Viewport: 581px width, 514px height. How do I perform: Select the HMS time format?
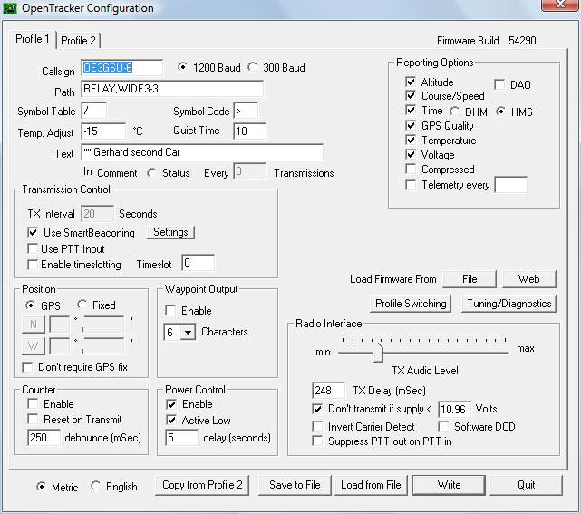click(x=500, y=112)
